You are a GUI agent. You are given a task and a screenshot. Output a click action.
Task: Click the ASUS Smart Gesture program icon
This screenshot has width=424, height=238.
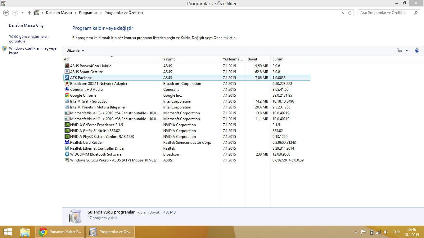[x=67, y=72]
